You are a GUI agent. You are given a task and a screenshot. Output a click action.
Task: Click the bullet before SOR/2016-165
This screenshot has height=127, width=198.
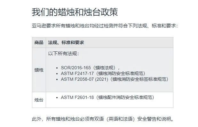tap(57, 68)
